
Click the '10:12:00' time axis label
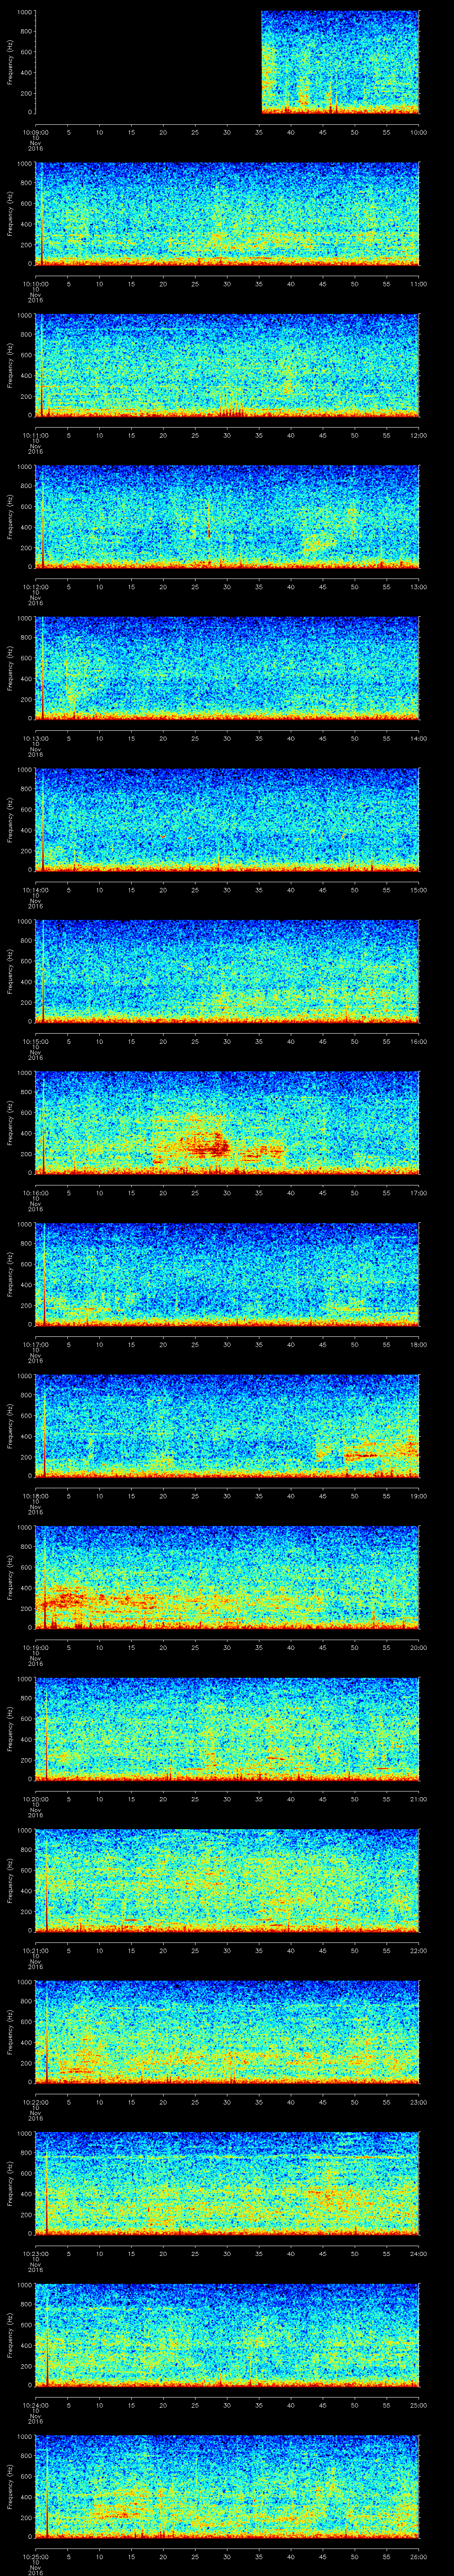(36, 587)
